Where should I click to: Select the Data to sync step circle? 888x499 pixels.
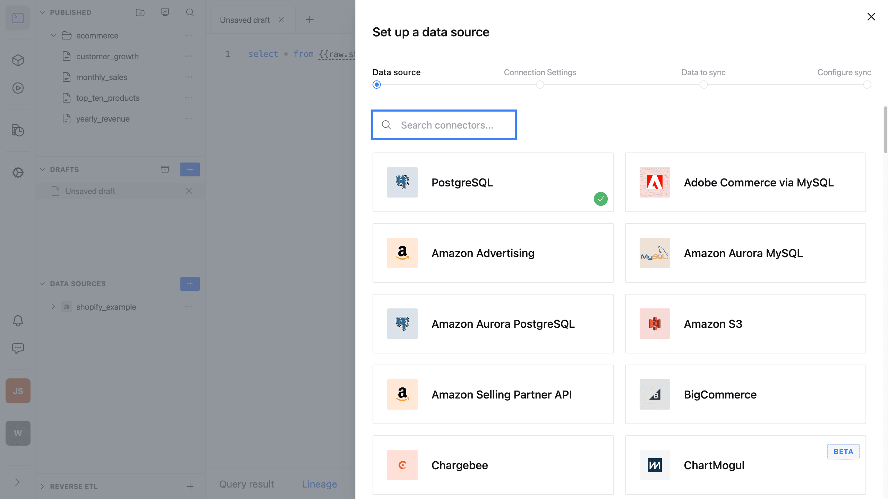coord(703,85)
